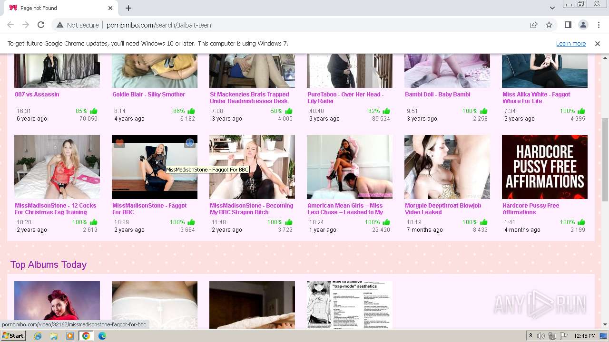Open Windows Media Player from taskbar

pos(70,336)
